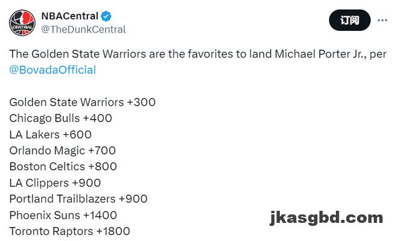398x241 pixels.
Task: Click the Orlando Magic +700 line
Action: tap(63, 150)
